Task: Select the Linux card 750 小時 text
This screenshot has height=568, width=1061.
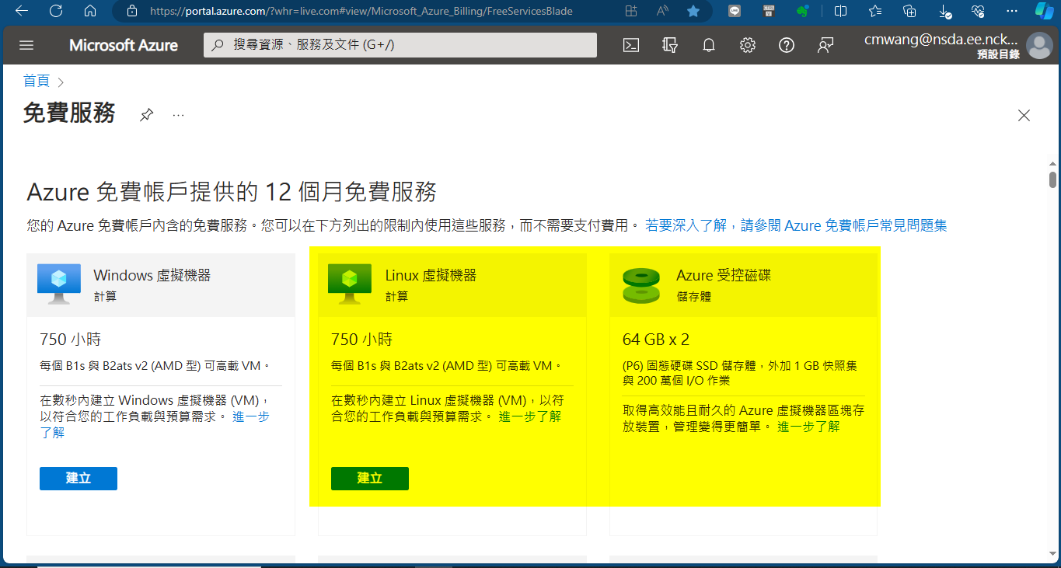Action: coord(361,340)
